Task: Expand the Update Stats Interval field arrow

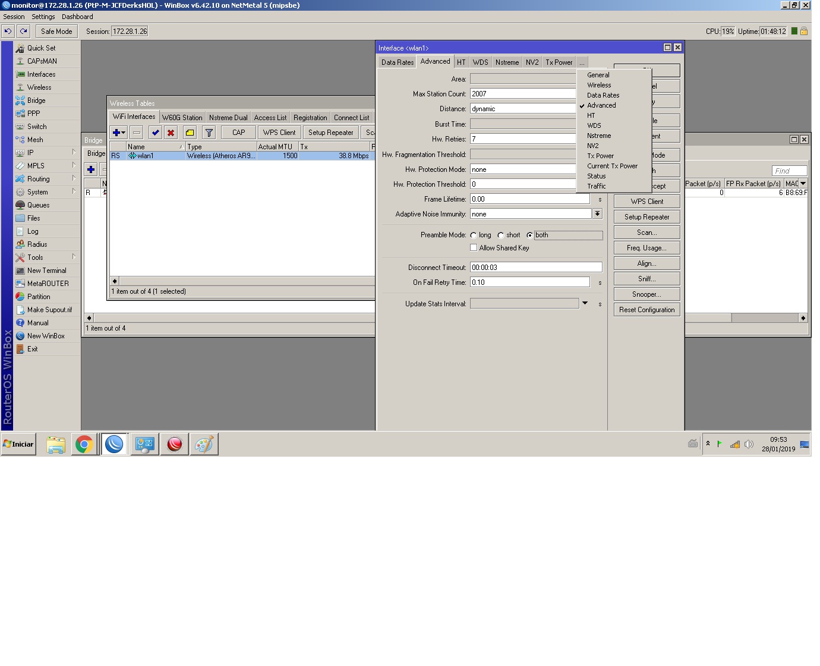Action: pyautogui.click(x=585, y=303)
